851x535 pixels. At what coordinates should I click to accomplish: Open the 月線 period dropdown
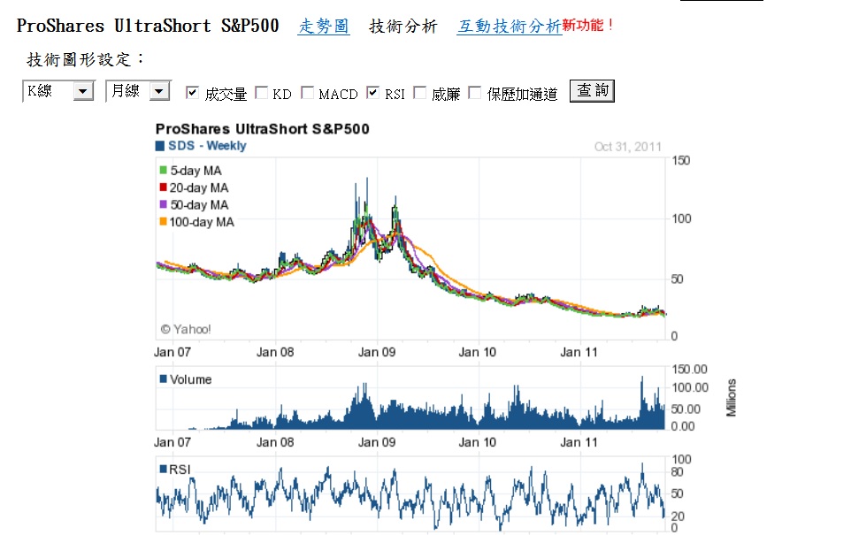[138, 91]
